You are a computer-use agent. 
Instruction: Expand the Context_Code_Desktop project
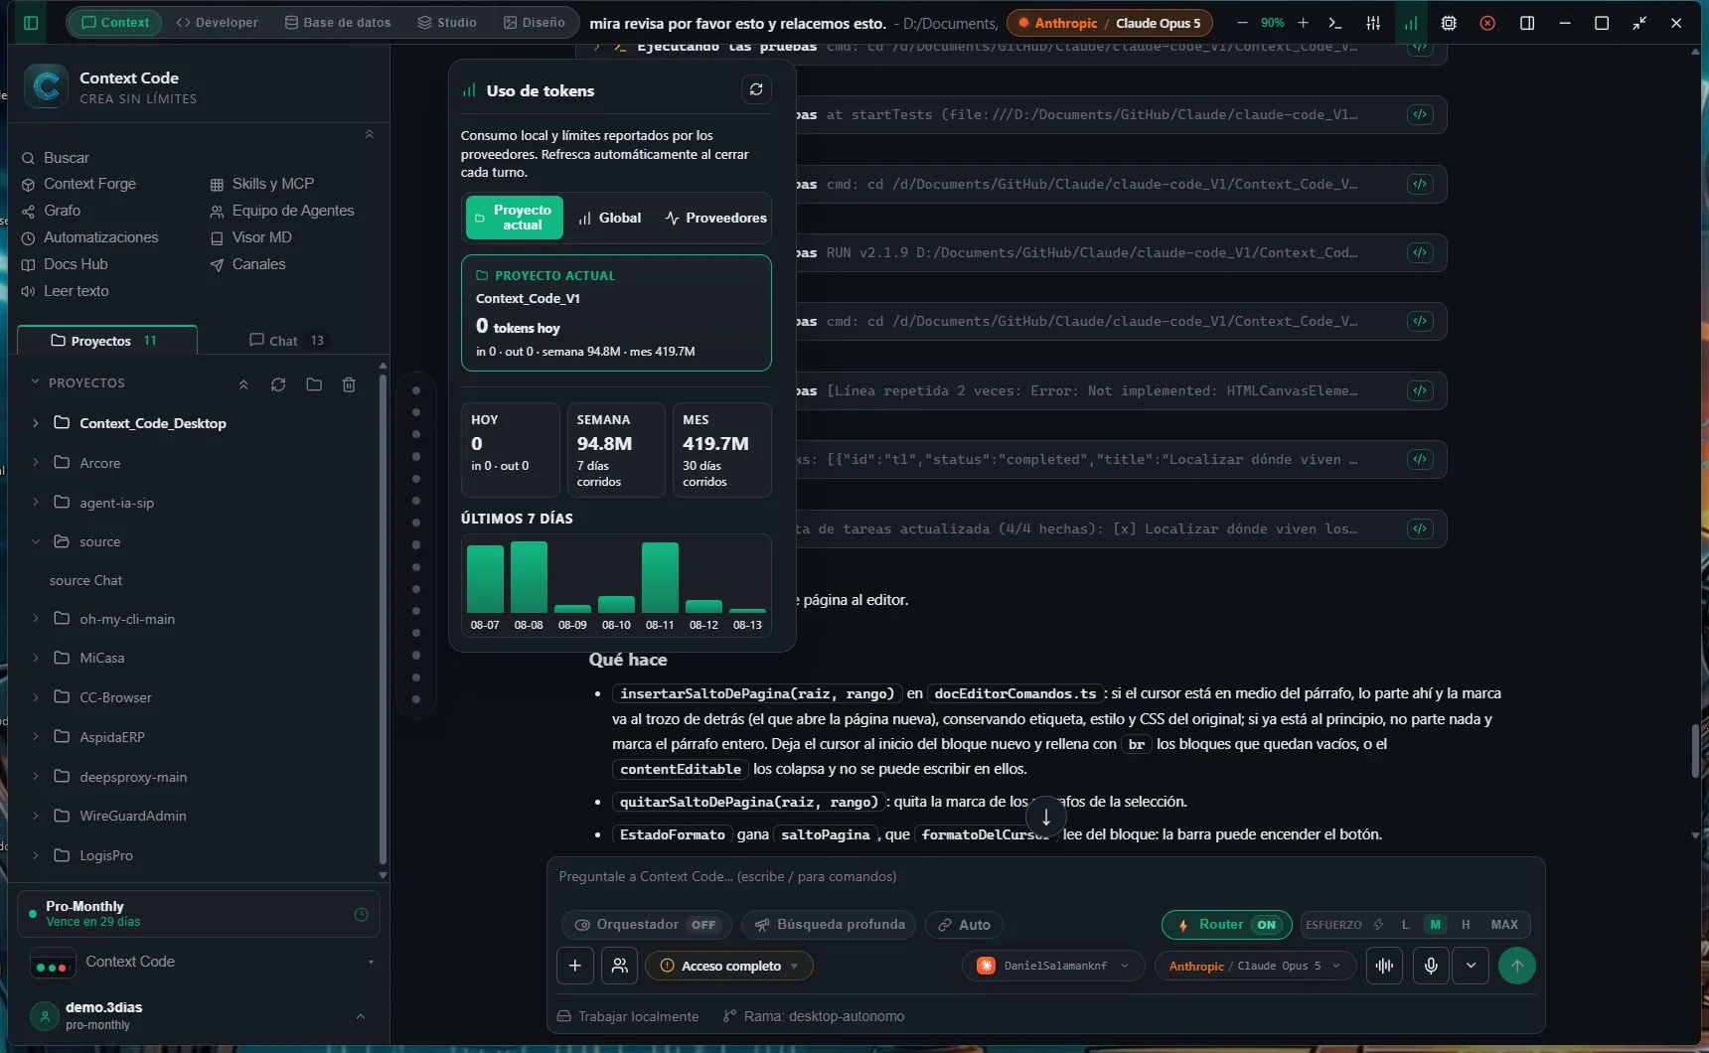click(36, 423)
